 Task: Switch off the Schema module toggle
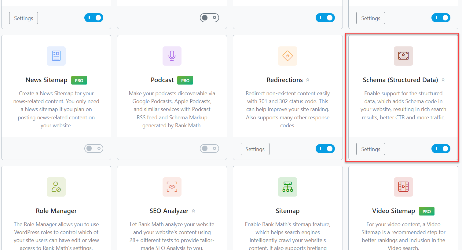441,149
